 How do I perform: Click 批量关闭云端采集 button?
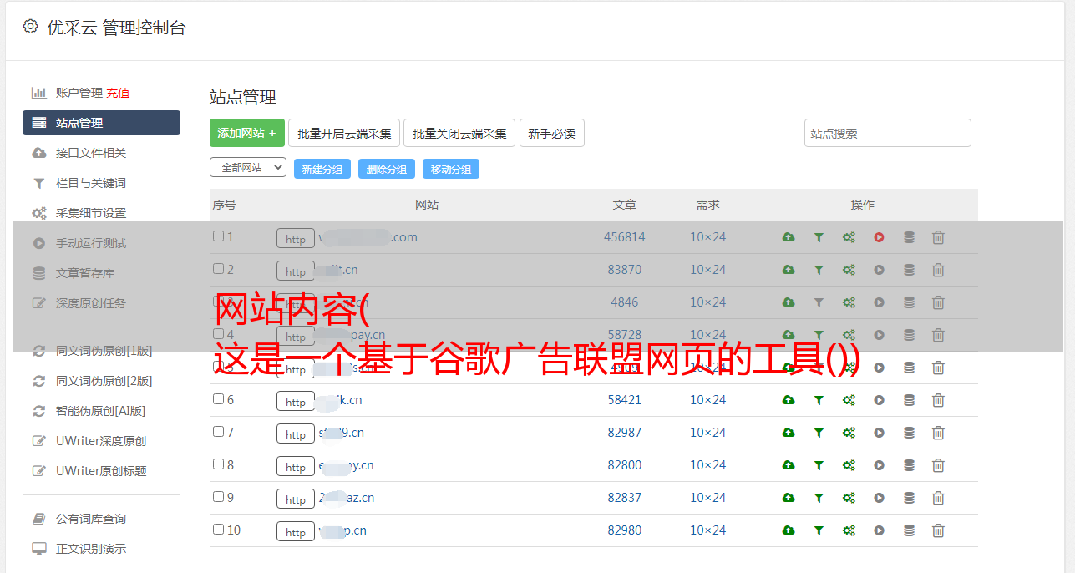coord(459,133)
